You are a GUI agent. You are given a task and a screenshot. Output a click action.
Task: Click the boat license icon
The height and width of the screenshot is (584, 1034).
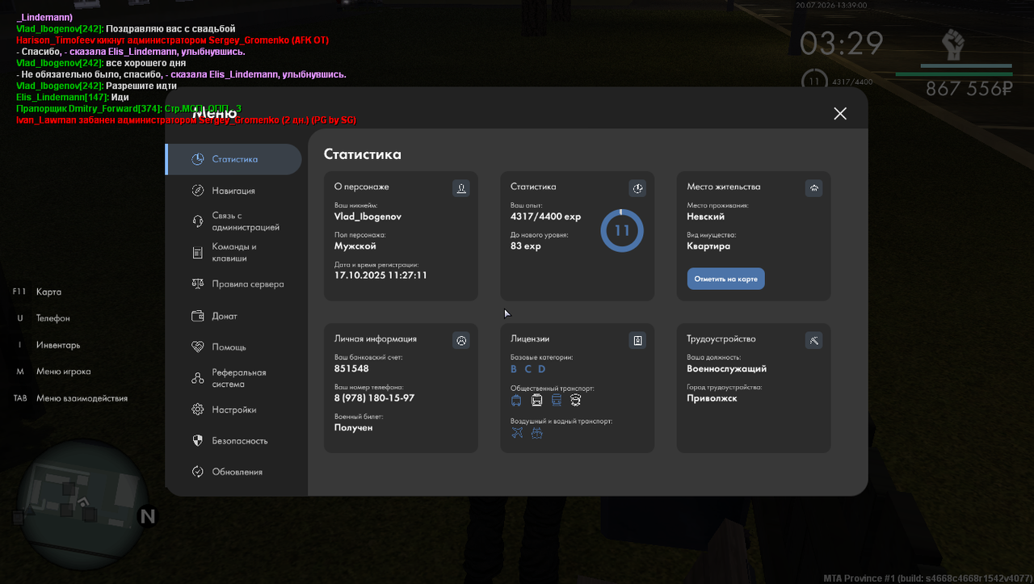pos(536,434)
